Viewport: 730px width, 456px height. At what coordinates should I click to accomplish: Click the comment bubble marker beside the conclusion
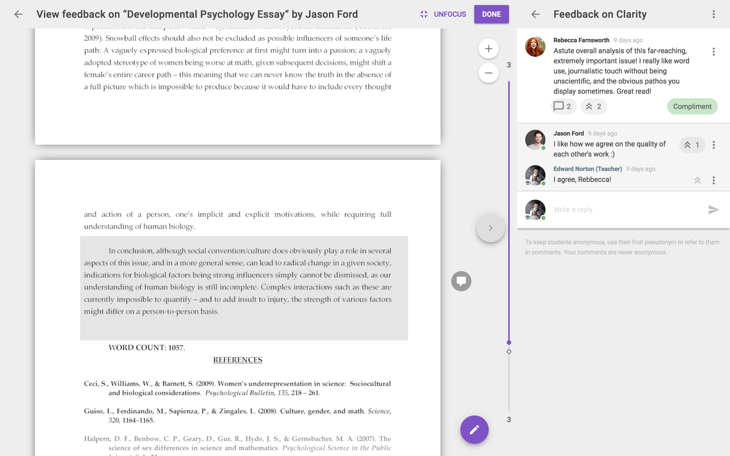(461, 281)
